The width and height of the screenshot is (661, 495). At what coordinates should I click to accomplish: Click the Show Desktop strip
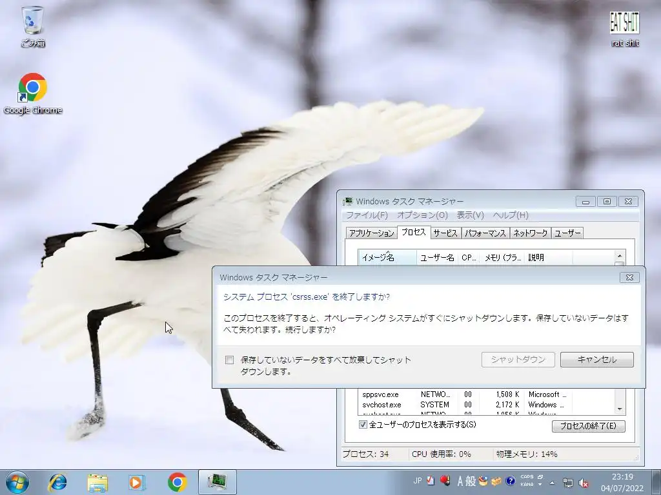[x=657, y=482]
